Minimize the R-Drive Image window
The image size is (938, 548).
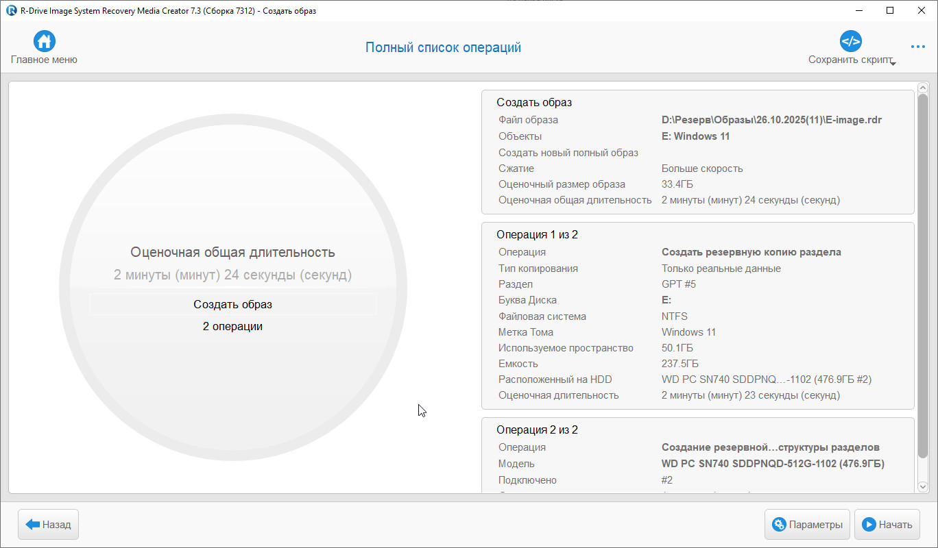[858, 11]
